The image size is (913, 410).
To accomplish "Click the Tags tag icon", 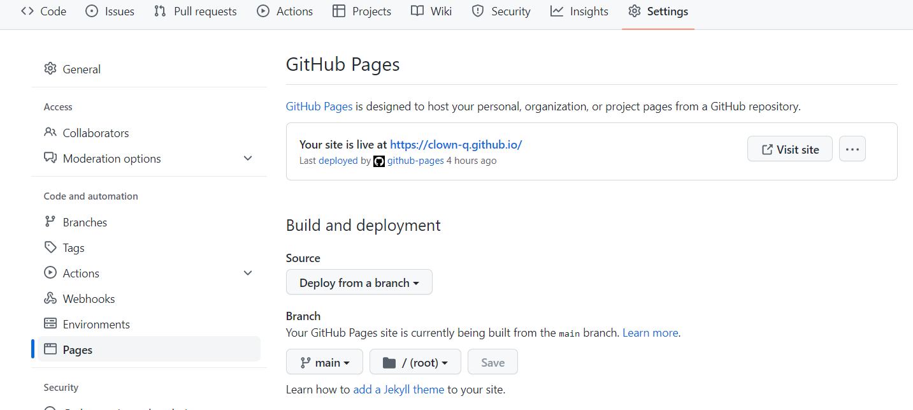I will [x=50, y=247].
